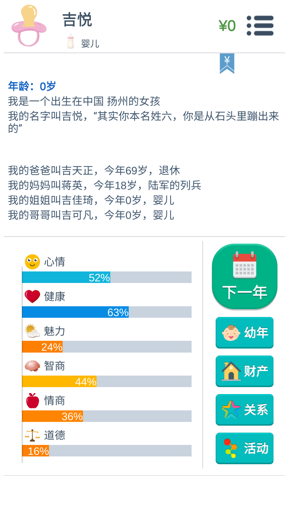This screenshot has height=514, width=289.
Task: Tap the red heart 健康 icon
Action: tap(32, 296)
